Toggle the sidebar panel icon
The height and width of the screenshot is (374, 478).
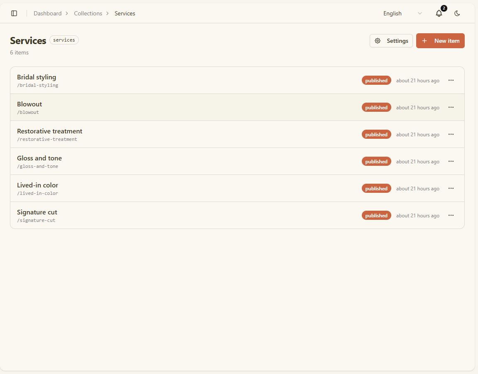[14, 13]
